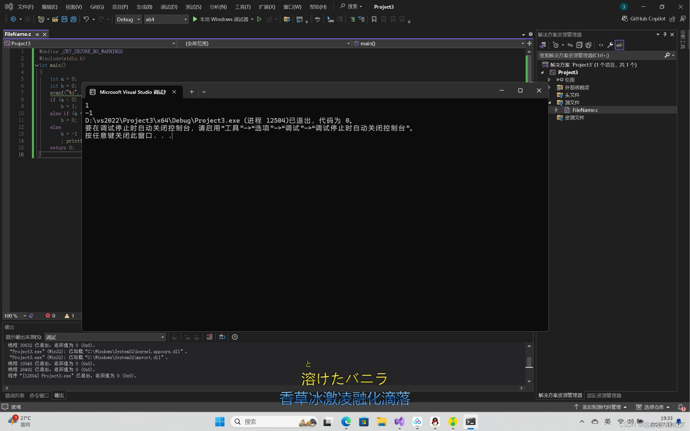Click the pending changes filter clock icon
The image size is (690, 431).
click(x=556, y=45)
